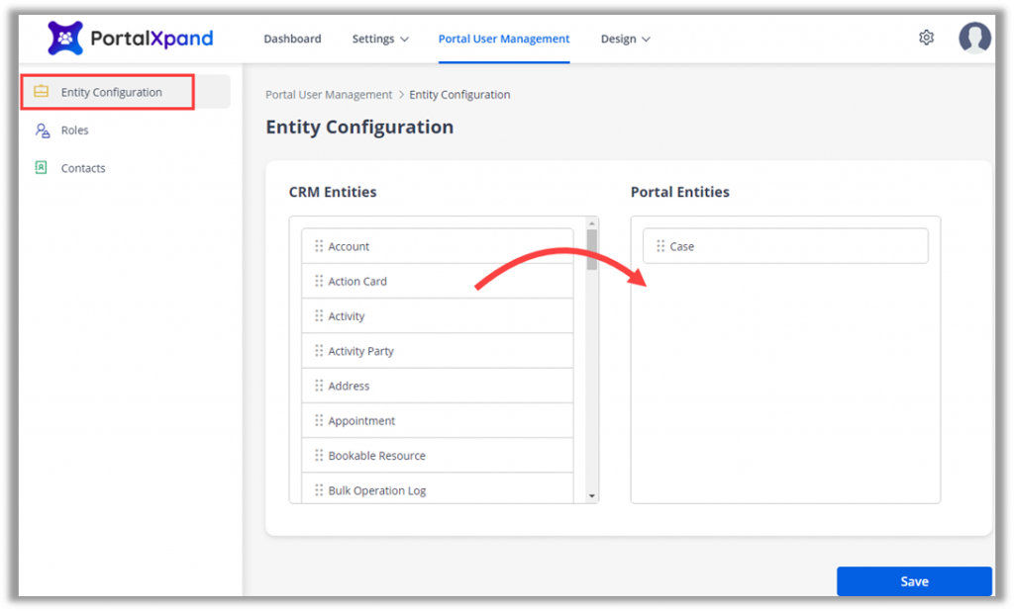This screenshot has width=1014, height=611.
Task: Click the CRM Entities scrollbar thumb
Action: (592, 249)
